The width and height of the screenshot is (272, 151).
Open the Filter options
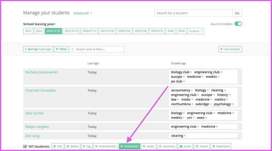(61, 49)
